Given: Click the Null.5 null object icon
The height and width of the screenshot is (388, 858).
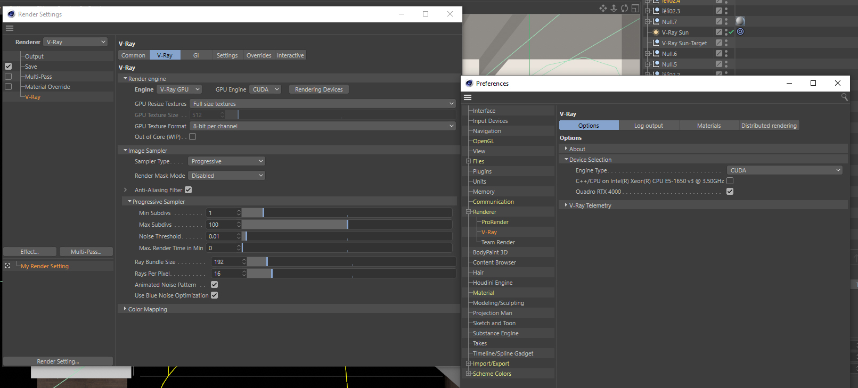Looking at the screenshot, I should (656, 64).
